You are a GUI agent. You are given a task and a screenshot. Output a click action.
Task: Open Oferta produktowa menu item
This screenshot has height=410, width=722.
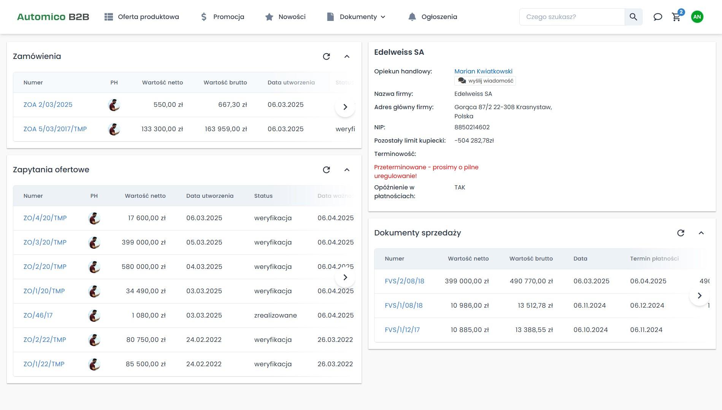tap(142, 17)
